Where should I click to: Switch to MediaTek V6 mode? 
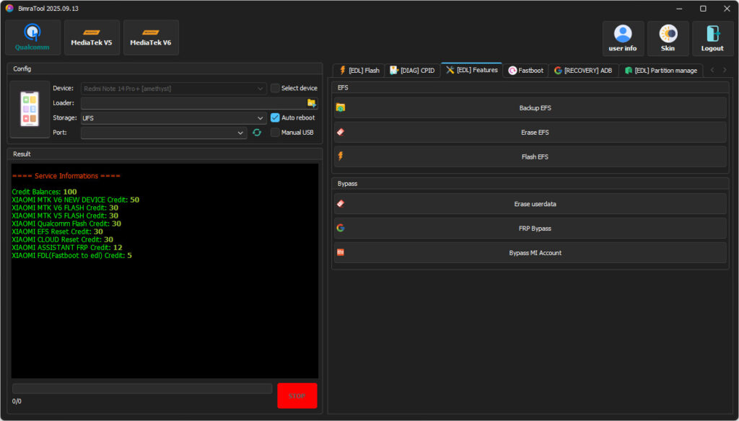pos(151,37)
